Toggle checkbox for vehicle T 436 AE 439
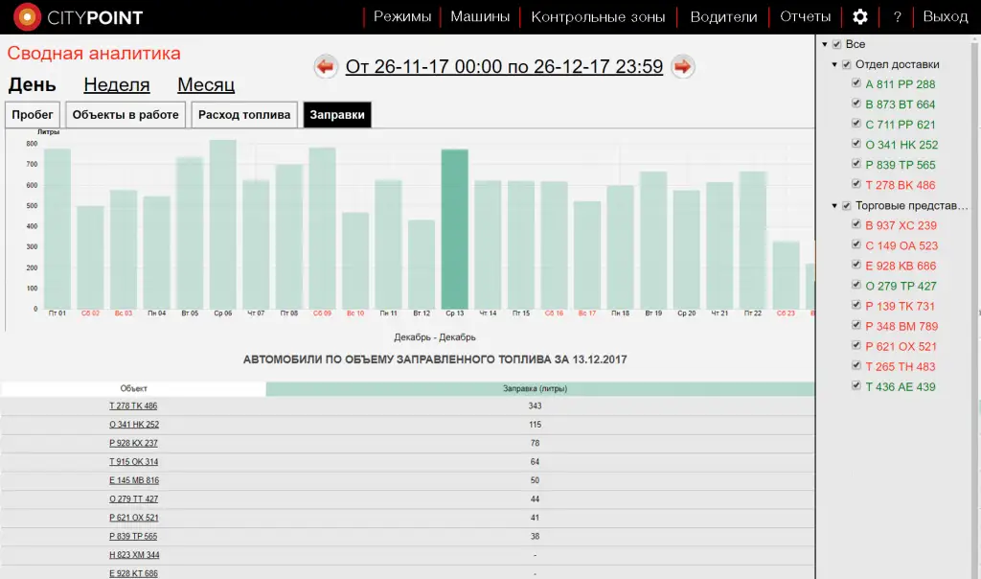This screenshot has width=981, height=579. coord(856,386)
